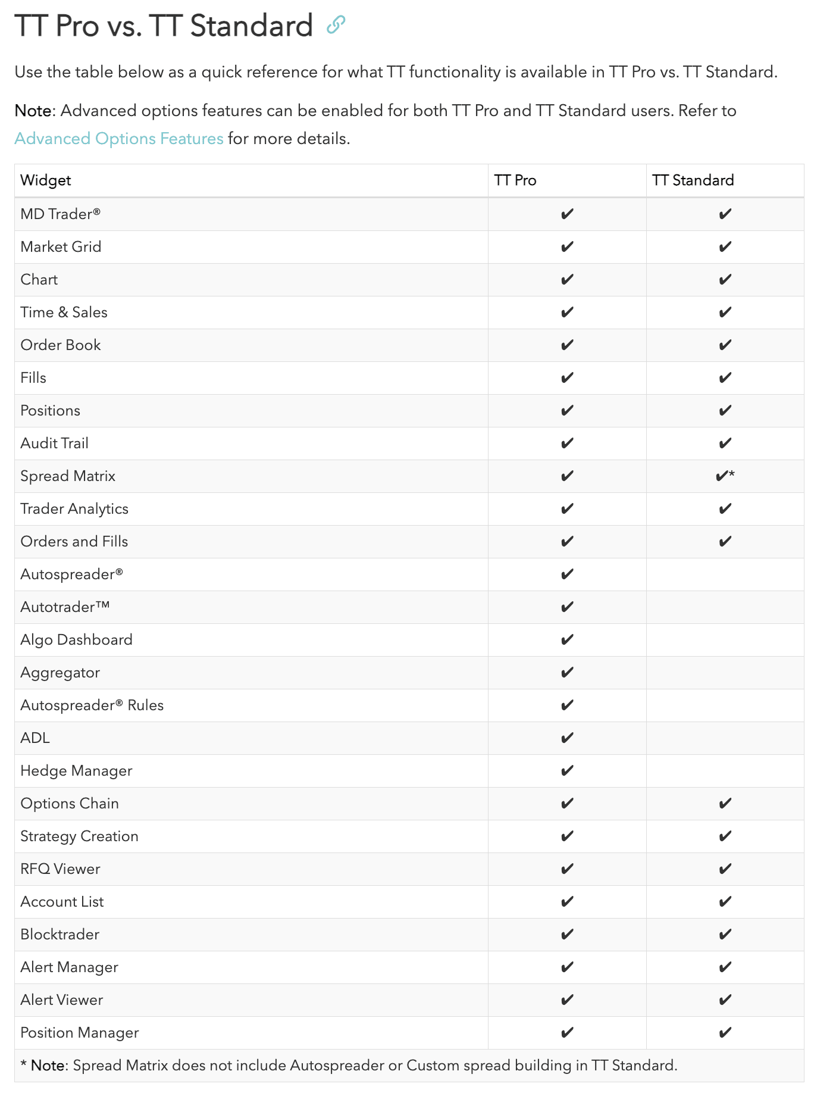Click the TT Pro checkmark for MD Trader

567,214
